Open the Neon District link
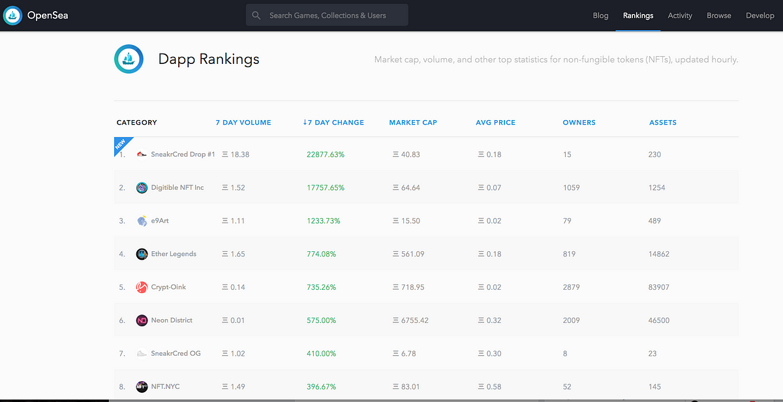 point(172,320)
